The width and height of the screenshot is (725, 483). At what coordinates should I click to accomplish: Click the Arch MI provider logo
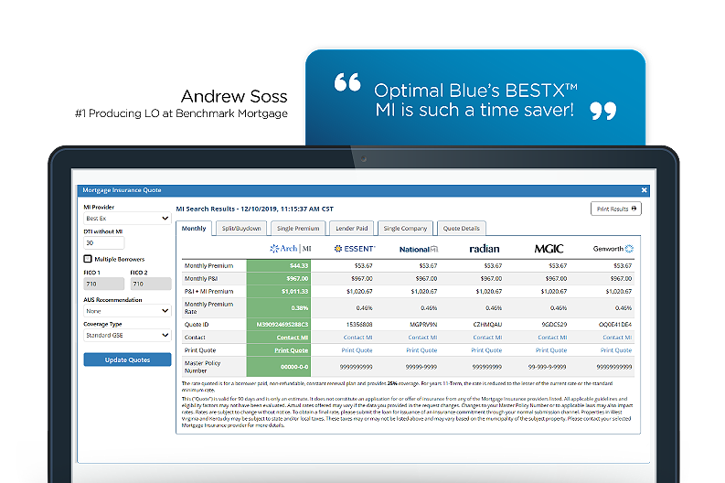click(x=291, y=248)
